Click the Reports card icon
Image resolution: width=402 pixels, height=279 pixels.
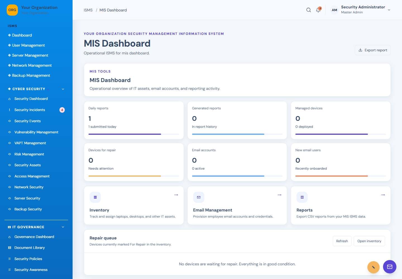coord(302,197)
